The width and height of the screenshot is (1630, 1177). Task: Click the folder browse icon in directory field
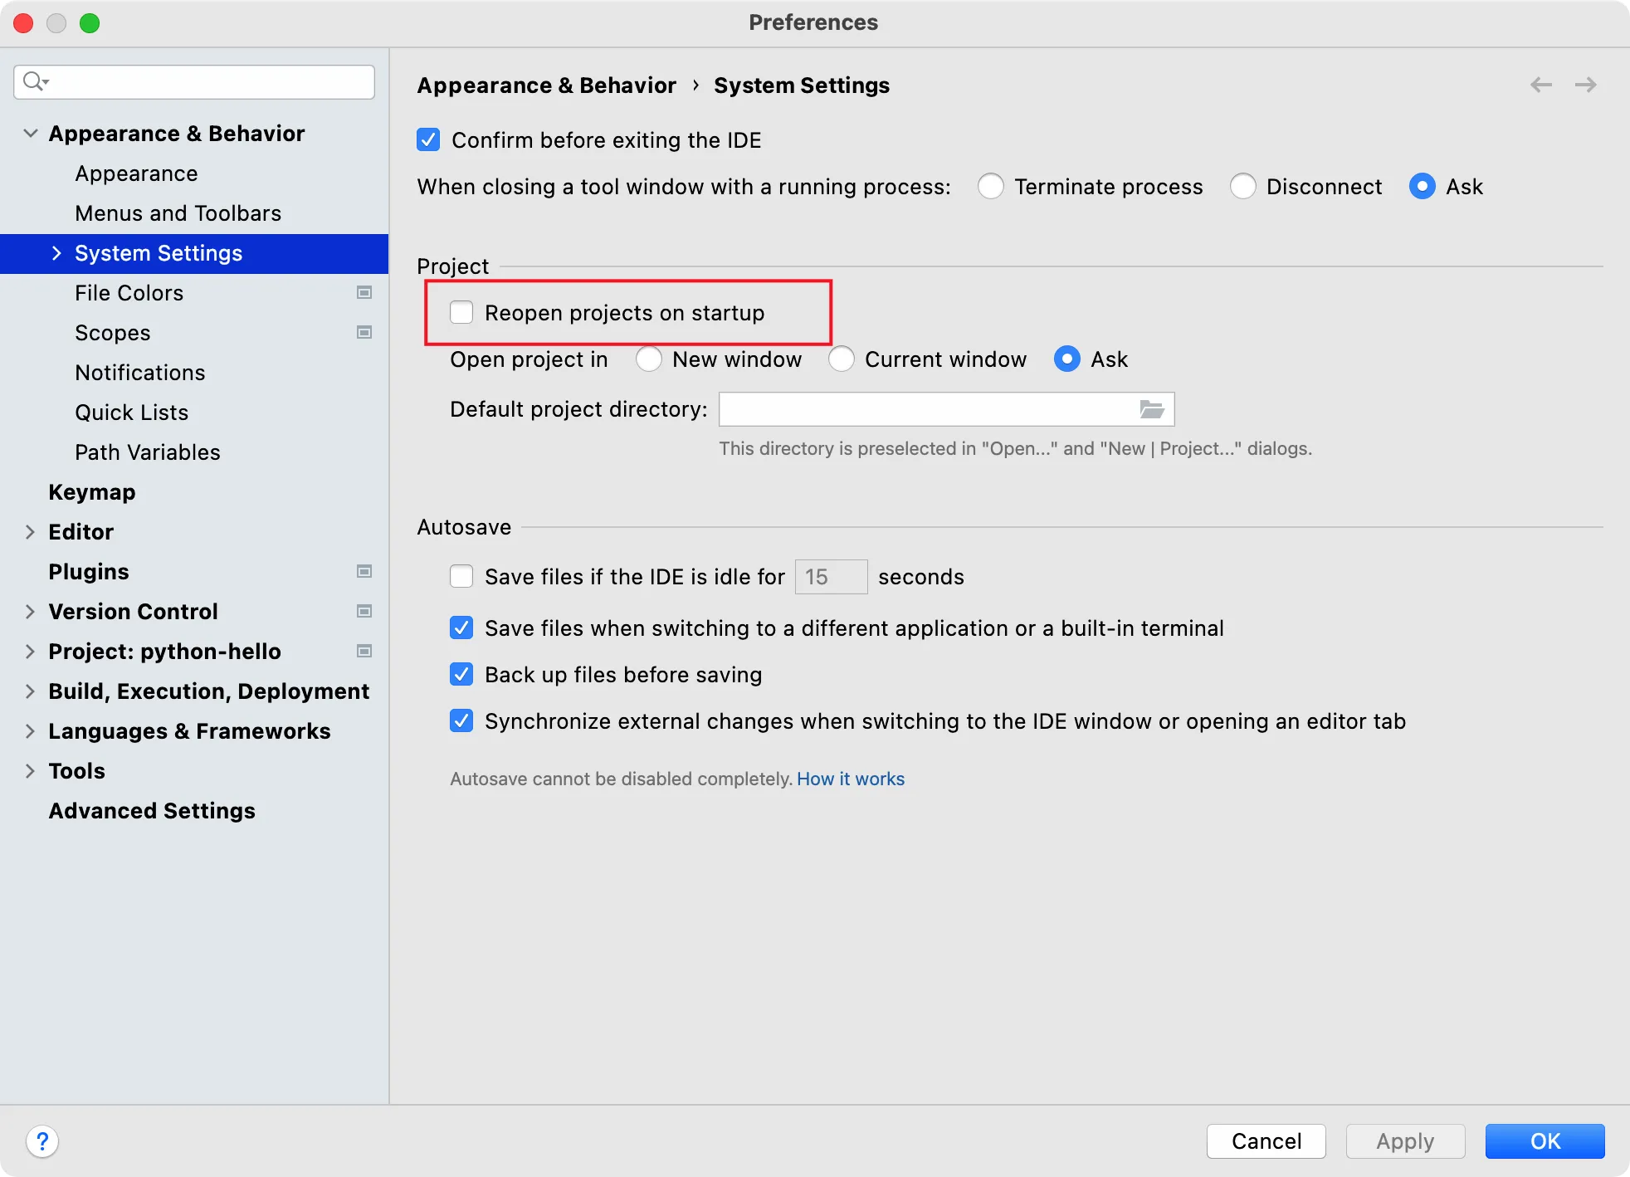click(1151, 409)
